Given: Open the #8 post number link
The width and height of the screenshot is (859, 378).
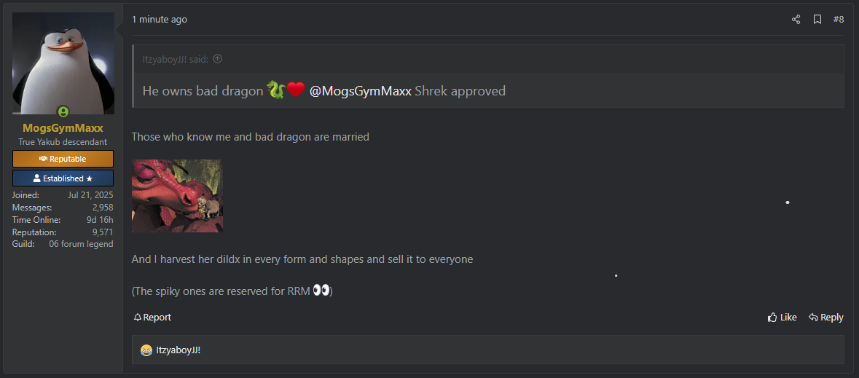Looking at the screenshot, I should [838, 20].
